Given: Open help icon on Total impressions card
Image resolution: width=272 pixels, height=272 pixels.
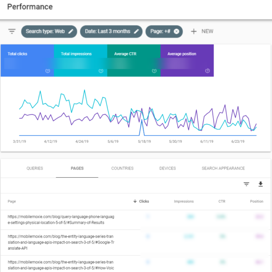Looking at the screenshot, I should [x=101, y=71].
